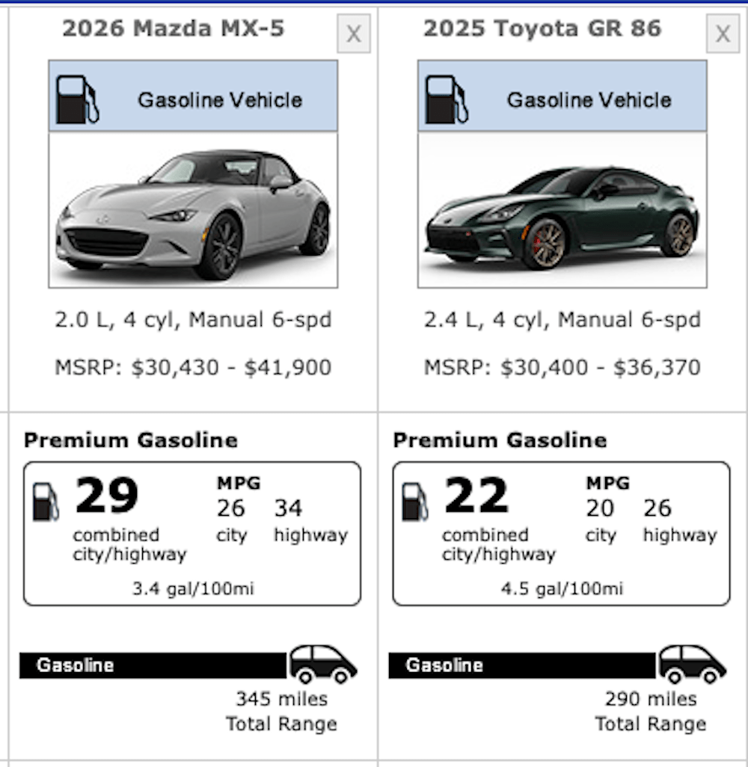Open the green Toyota GR 86 photo
Screen dimensions: 748x767
[562, 210]
